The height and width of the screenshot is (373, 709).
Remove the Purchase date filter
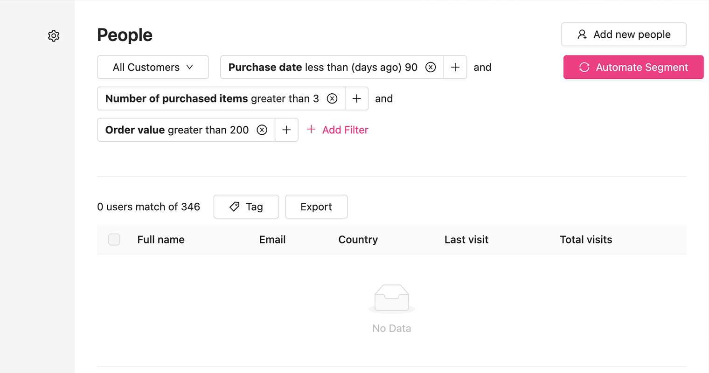coord(431,67)
